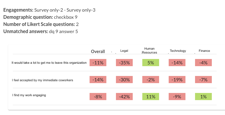Click Legal -35% cell for leave organization

point(124,63)
